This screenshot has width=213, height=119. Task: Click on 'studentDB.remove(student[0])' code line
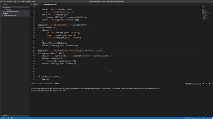(61, 61)
